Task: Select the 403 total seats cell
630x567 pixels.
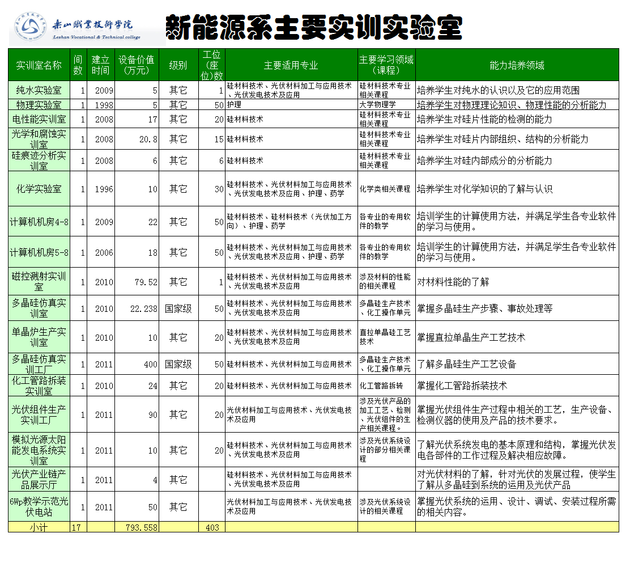Action: tap(212, 527)
